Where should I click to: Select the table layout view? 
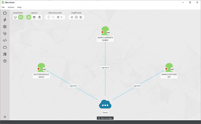34,17
